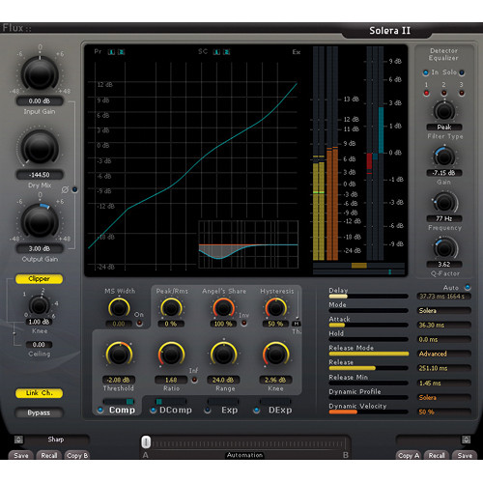483x483 pixels.
Task: Click the Copy A button
Action: pyautogui.click(x=409, y=455)
